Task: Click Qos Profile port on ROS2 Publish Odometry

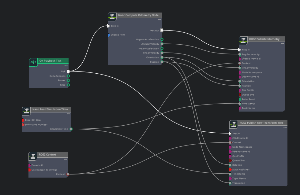Action: point(240,90)
